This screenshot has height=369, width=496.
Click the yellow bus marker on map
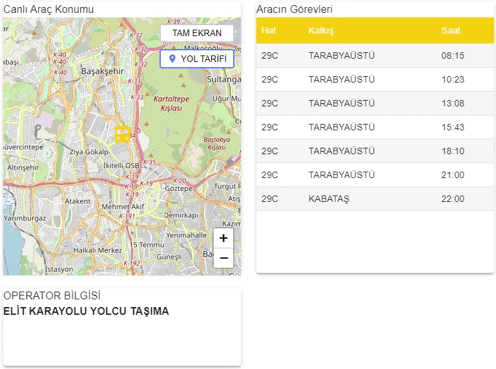click(122, 134)
